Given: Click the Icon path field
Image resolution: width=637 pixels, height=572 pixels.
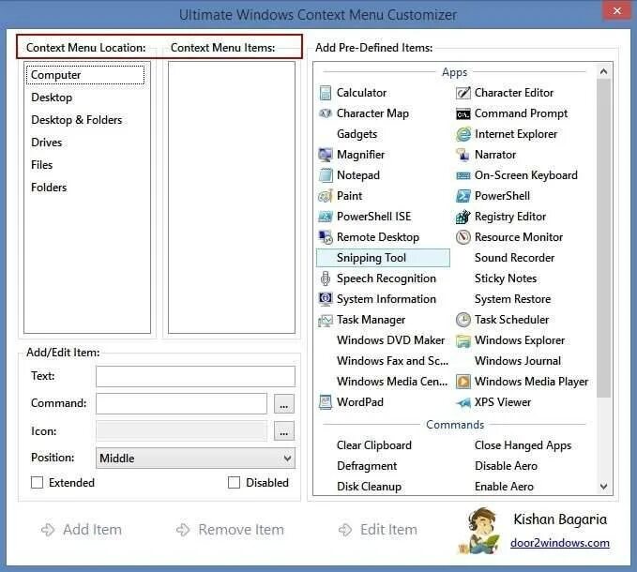Looking at the screenshot, I should coord(181,430).
